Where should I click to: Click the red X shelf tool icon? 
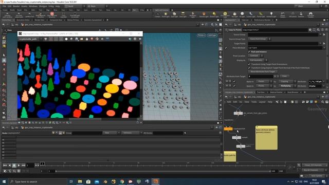click(52, 14)
